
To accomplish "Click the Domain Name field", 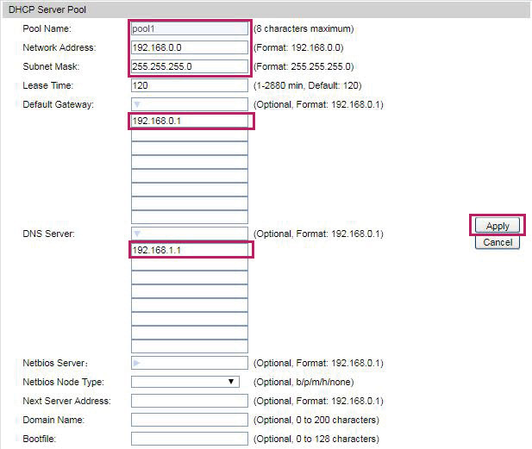I will 190,420.
